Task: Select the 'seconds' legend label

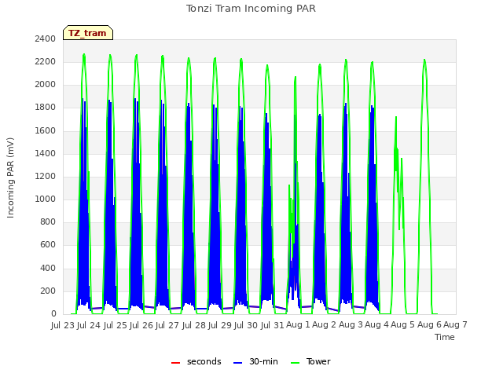Action: (x=204, y=361)
